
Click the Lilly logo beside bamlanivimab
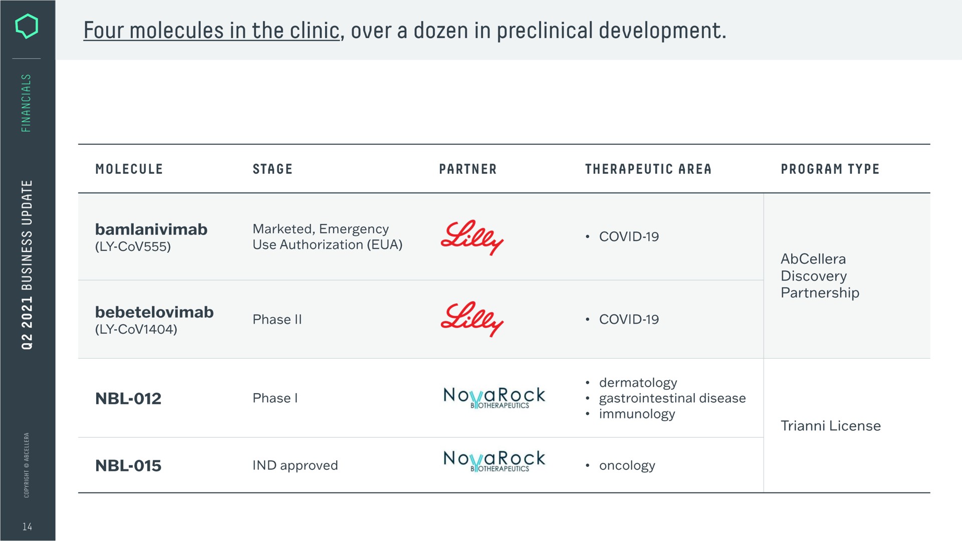(x=472, y=237)
